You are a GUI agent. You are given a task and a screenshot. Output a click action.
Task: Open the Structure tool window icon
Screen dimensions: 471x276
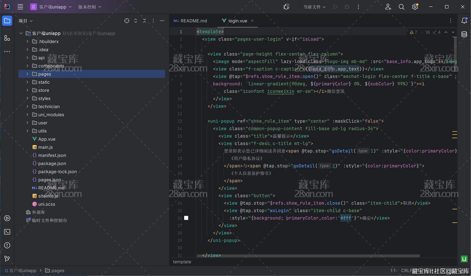pos(7,38)
